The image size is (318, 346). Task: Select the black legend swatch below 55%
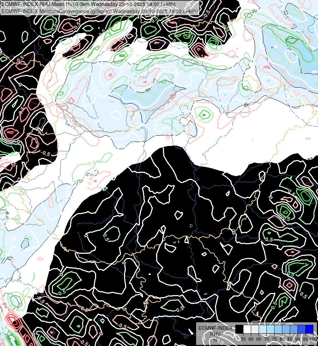tap(240, 329)
